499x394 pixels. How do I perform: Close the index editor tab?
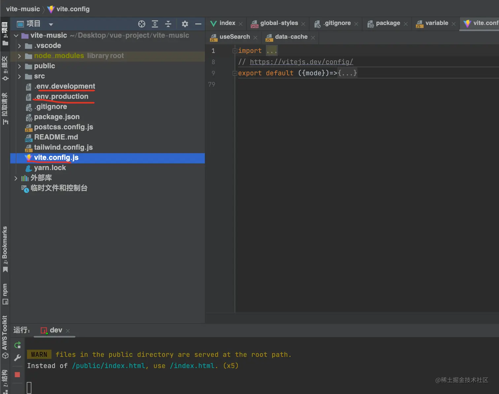241,24
